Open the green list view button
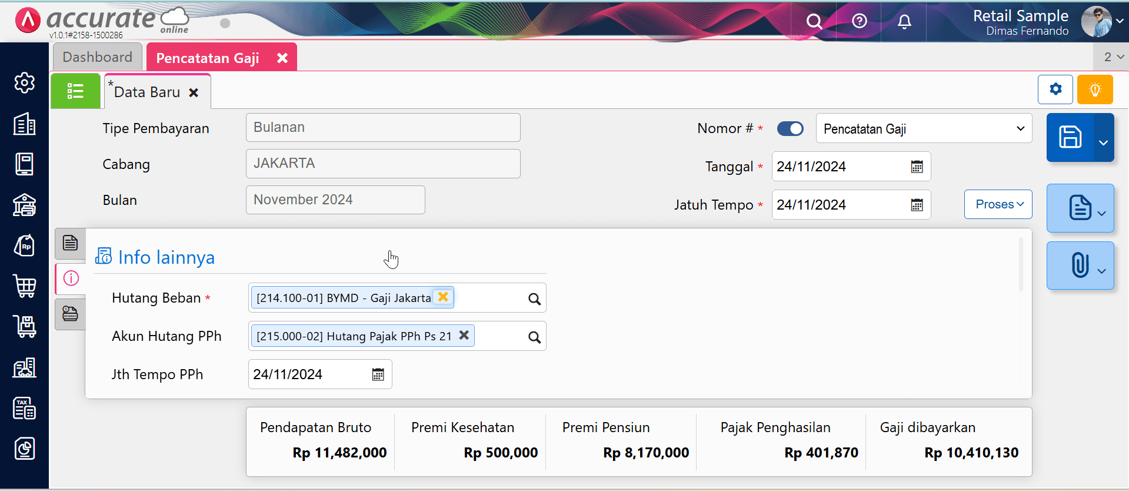The width and height of the screenshot is (1129, 491). [x=75, y=91]
